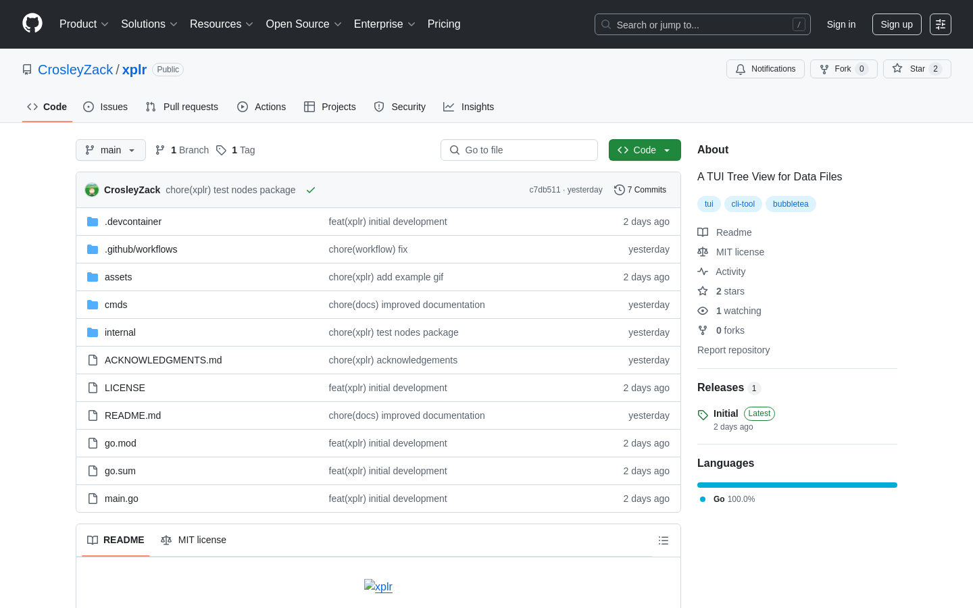Open ACKNOWLEDGMENTS.md file

tap(164, 360)
